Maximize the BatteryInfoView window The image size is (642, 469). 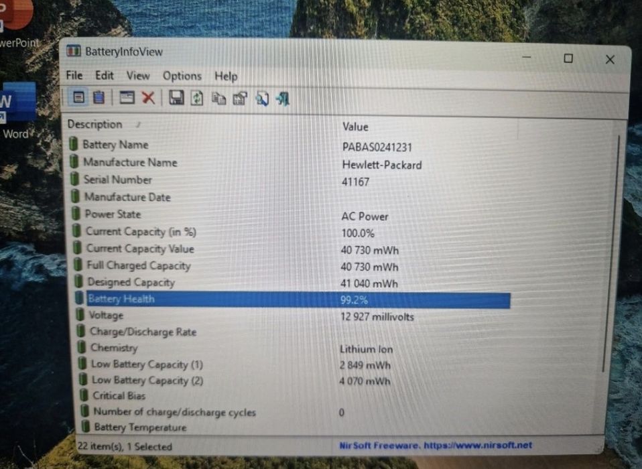[x=568, y=58]
